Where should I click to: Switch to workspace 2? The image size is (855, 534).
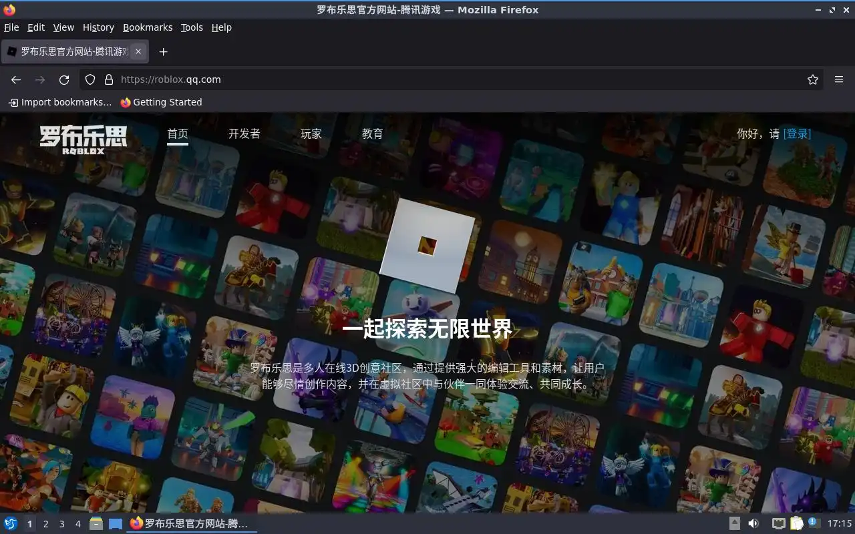click(46, 524)
